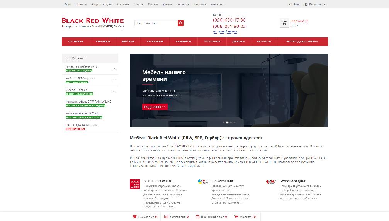
Task: Open the Контакты top link
Action: tap(217, 4)
